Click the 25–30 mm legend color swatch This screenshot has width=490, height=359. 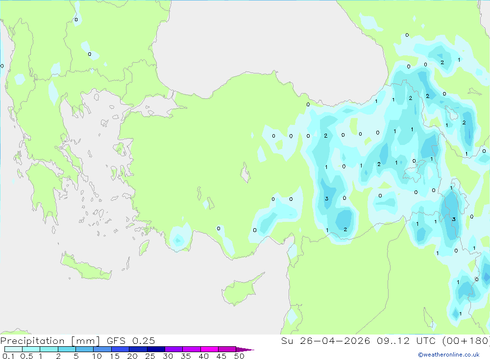coord(156,349)
